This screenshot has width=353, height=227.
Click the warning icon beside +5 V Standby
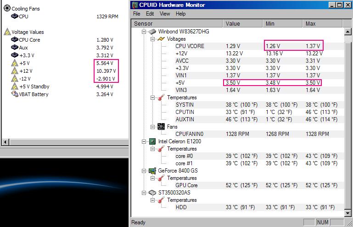(15, 86)
